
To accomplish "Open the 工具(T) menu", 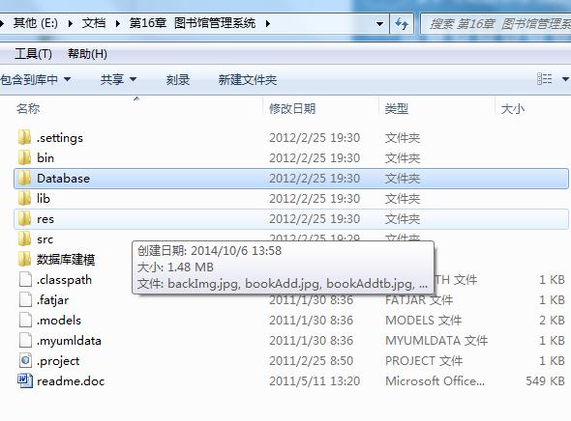I will 33,54.
